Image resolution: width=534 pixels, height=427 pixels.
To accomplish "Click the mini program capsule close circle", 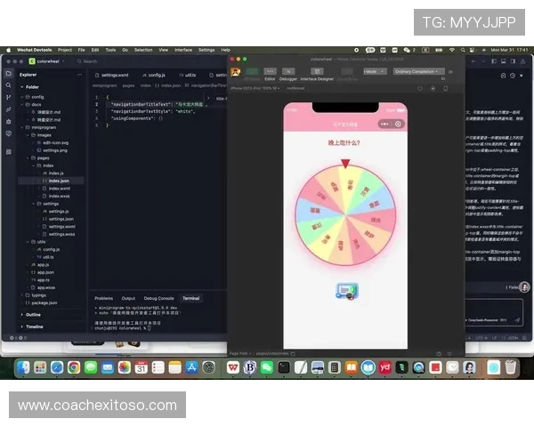I will [x=398, y=124].
